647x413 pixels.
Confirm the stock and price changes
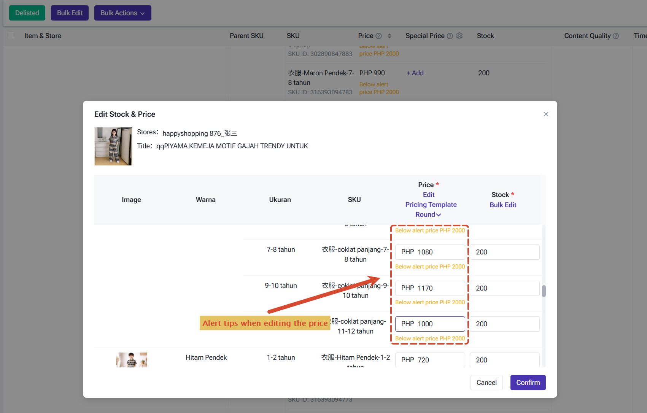click(528, 383)
